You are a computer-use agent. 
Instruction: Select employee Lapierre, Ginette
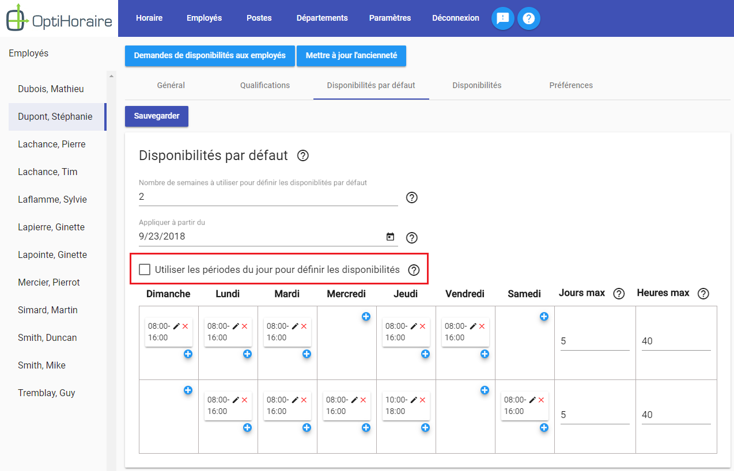click(x=58, y=227)
